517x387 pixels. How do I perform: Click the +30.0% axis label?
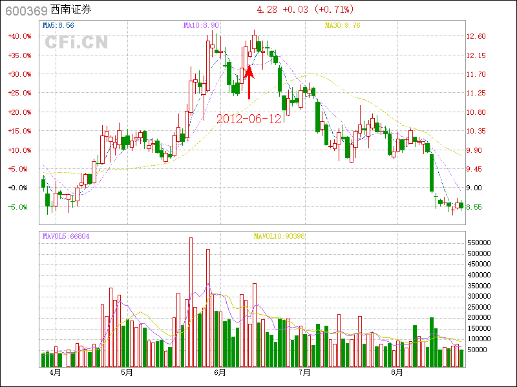pos(20,74)
